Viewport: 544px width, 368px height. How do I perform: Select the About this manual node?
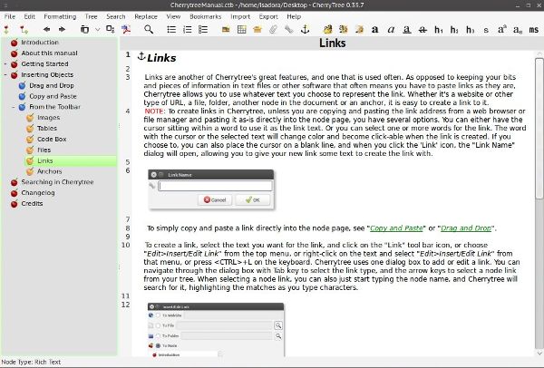point(49,53)
